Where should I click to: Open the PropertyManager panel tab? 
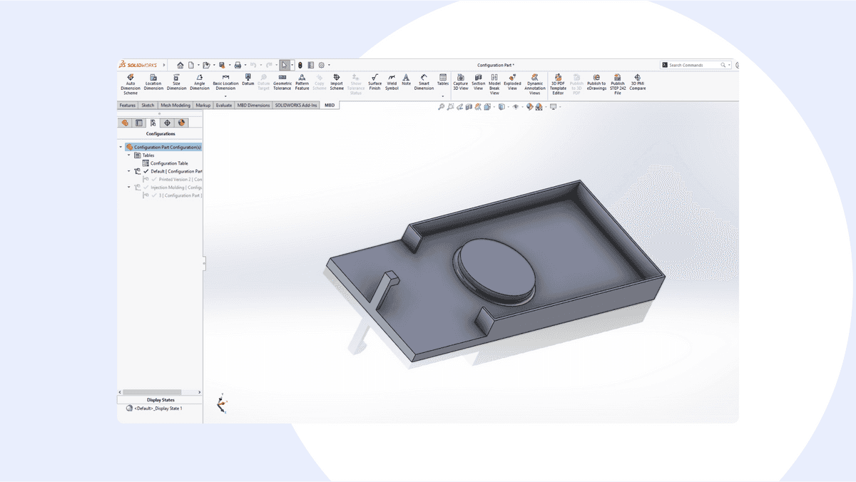coord(139,123)
